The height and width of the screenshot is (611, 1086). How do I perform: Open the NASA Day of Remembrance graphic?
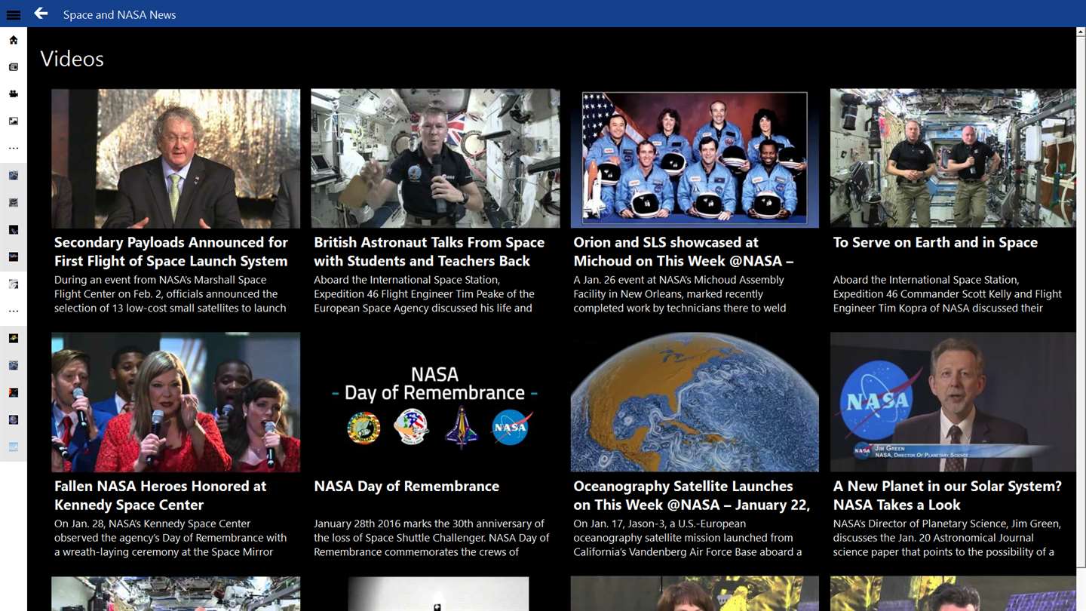(x=435, y=402)
